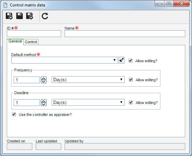This screenshot has width=192, height=156.
Task: Click the Refresh arrow icon
Action: pyautogui.click(x=45, y=16)
